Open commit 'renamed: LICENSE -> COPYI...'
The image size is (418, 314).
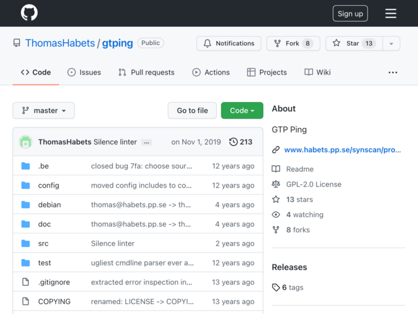coord(142,302)
